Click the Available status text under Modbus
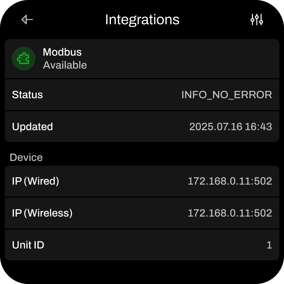Image resolution: width=284 pixels, height=284 pixels. (x=65, y=65)
